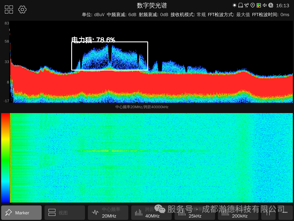Open the app launcher grid icon
Image resolution: width=294 pixels, height=221 pixels.
tap(9, 9)
